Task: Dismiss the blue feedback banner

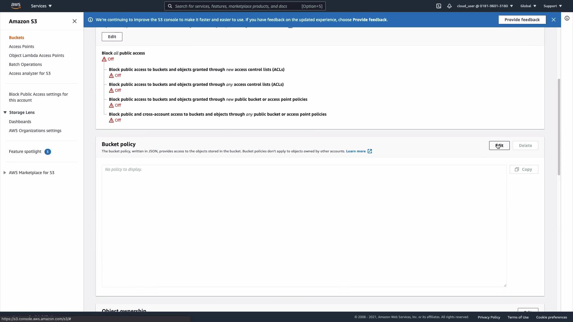Action: 553,20
